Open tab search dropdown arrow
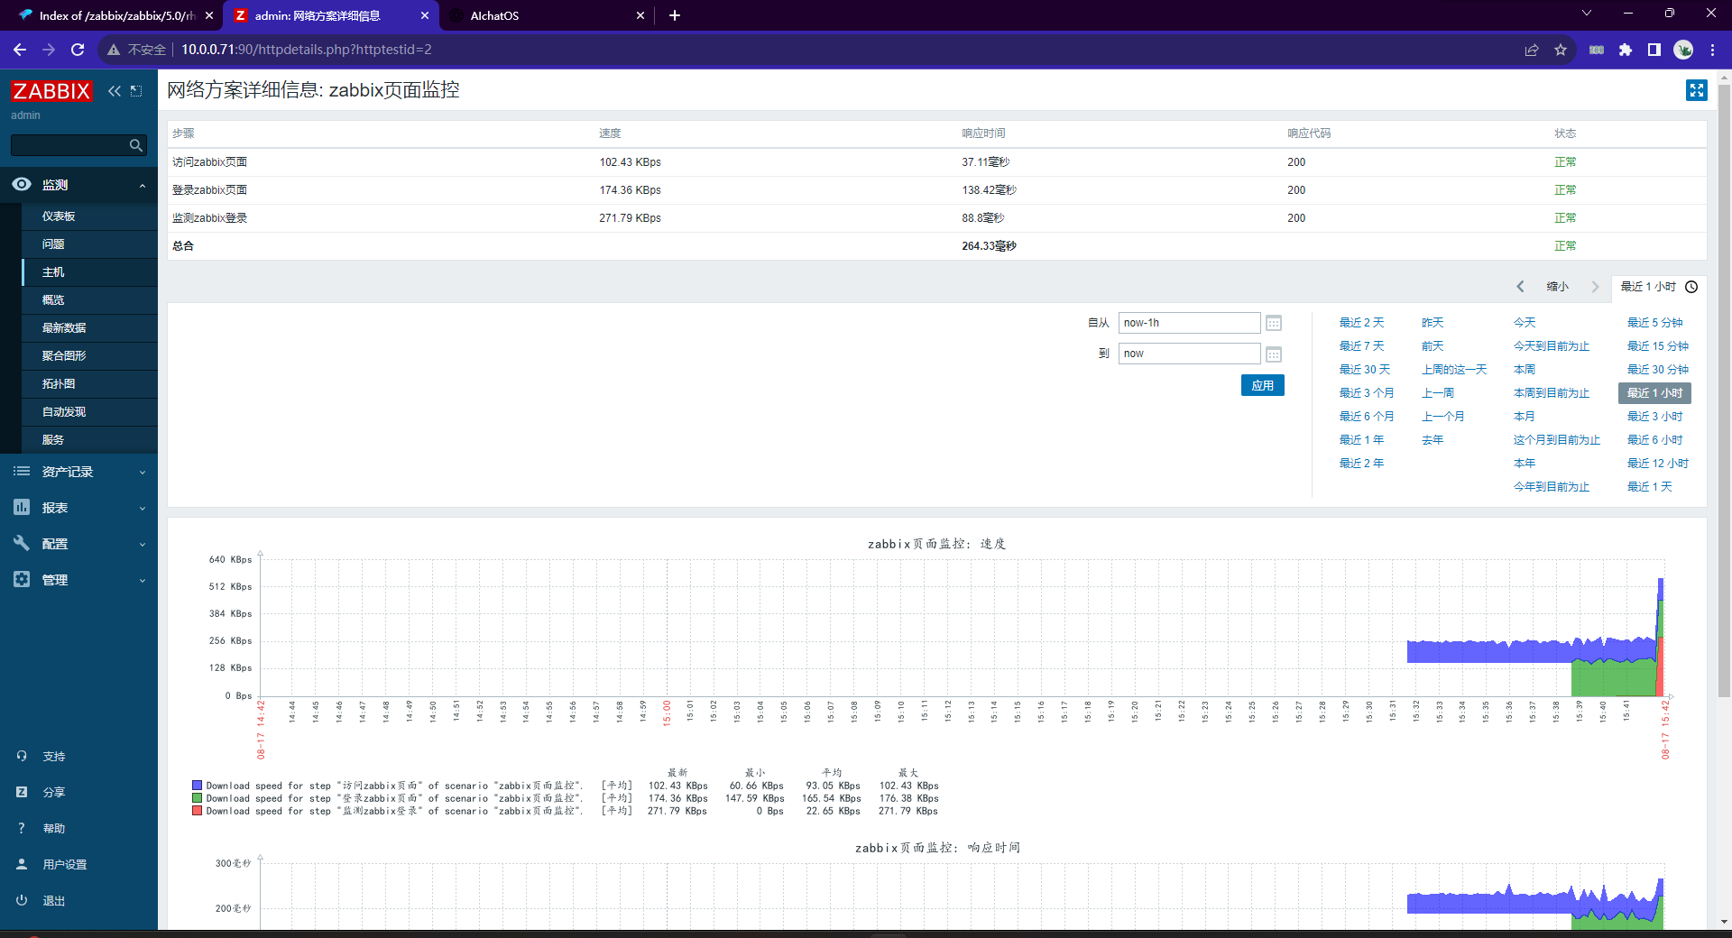This screenshot has width=1732, height=938. (1587, 14)
